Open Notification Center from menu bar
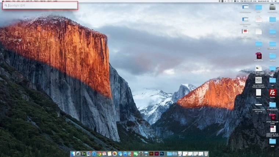The width and height of the screenshot is (279, 157). [x=276, y=1]
